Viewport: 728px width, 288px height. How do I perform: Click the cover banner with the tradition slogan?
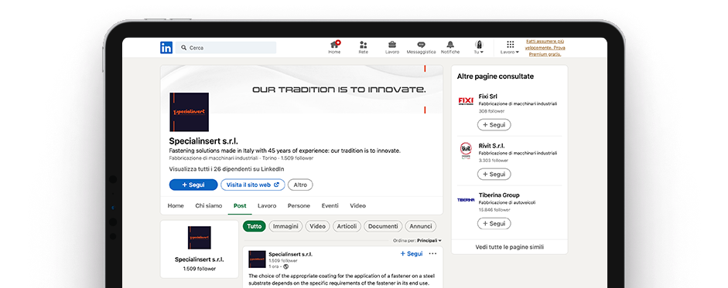301,89
